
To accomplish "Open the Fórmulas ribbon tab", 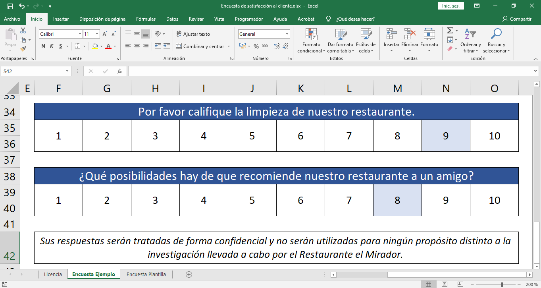I will pos(146,19).
